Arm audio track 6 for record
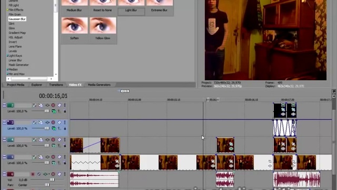The height and width of the screenshot is (190, 337). pos(33,174)
